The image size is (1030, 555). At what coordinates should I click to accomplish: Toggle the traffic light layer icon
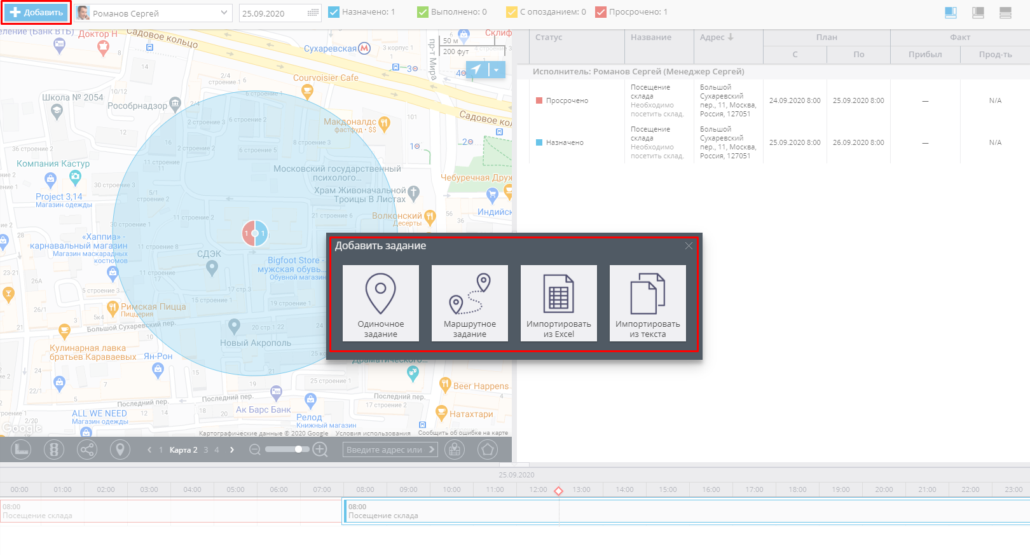click(54, 449)
